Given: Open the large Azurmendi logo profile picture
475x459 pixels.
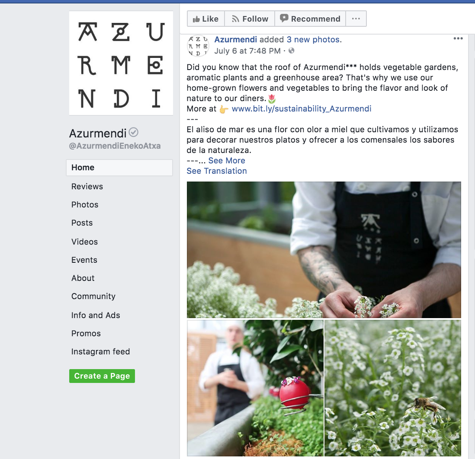Looking at the screenshot, I should (121, 63).
